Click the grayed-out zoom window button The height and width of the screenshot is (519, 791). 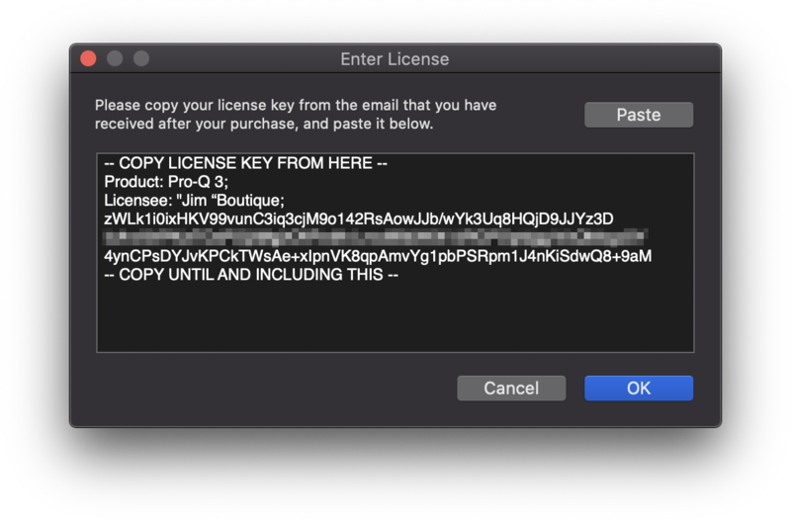click(140, 58)
